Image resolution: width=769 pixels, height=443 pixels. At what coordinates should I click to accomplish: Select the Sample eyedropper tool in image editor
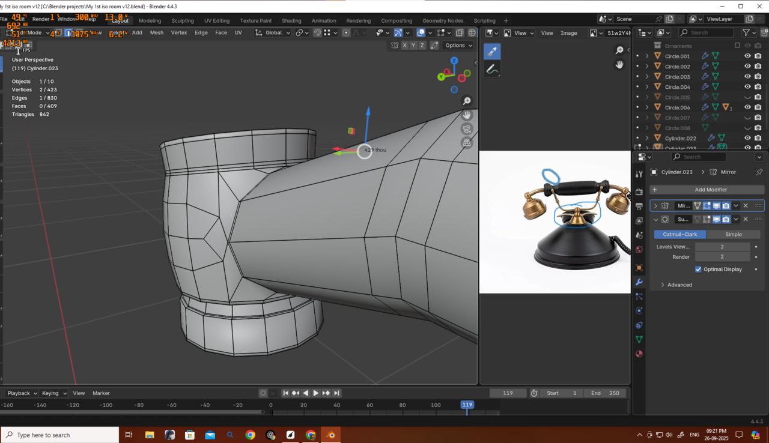pyautogui.click(x=492, y=52)
